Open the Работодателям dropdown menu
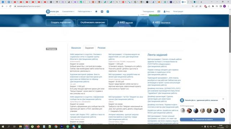The width and height of the screenshot is (231, 129). tap(84, 11)
